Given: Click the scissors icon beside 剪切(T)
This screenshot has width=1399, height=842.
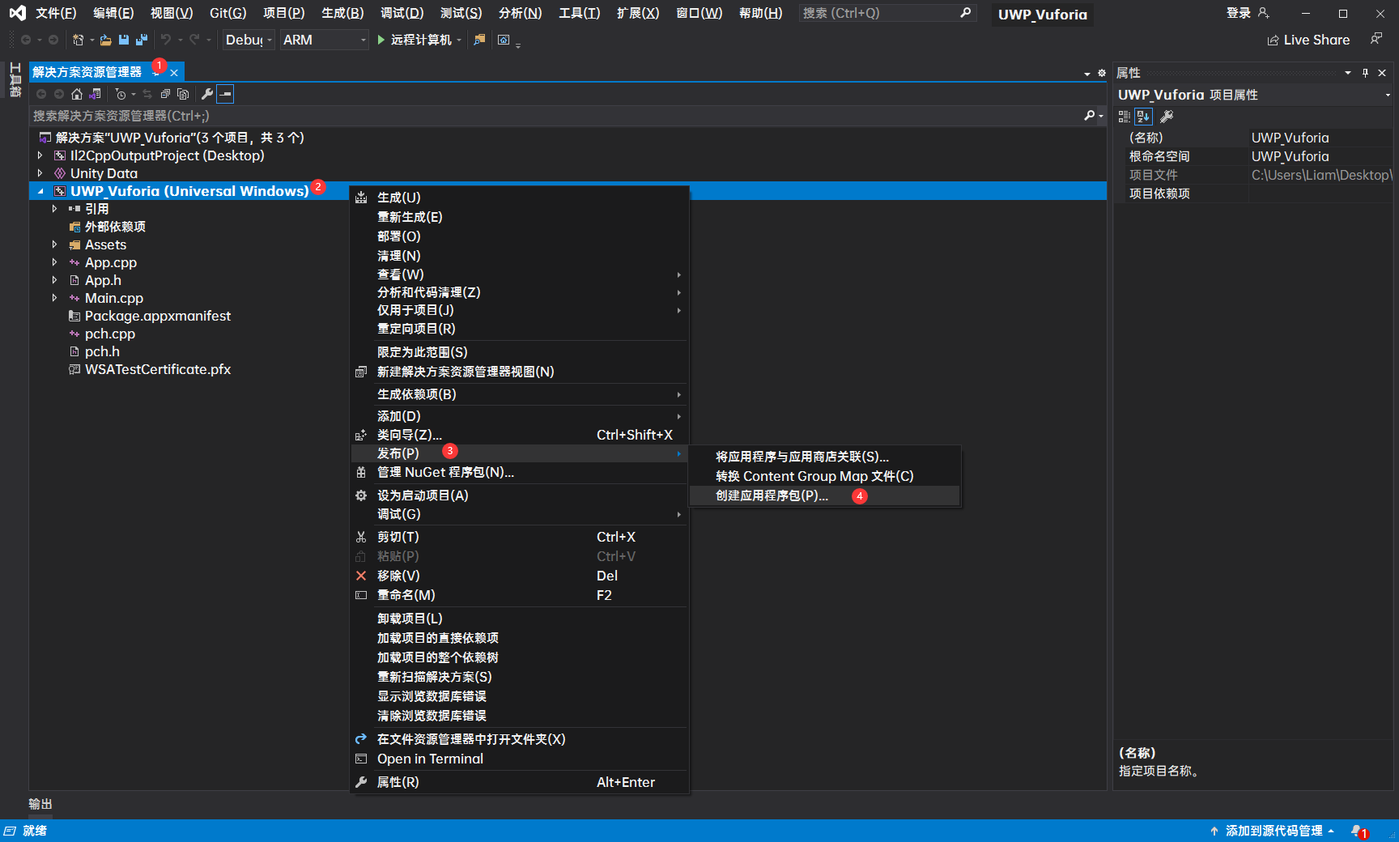Looking at the screenshot, I should click(361, 537).
